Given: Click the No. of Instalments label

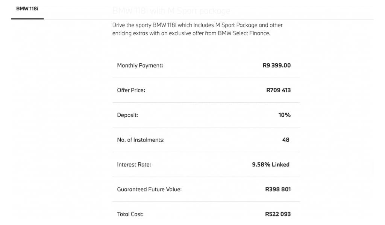Looking at the screenshot, I should click(x=141, y=140).
